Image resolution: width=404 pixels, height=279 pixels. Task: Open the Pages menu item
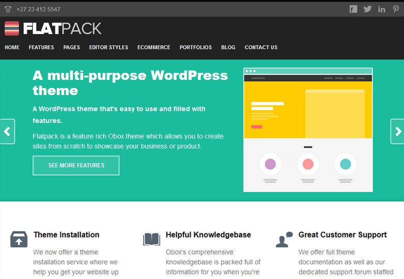coord(72,48)
